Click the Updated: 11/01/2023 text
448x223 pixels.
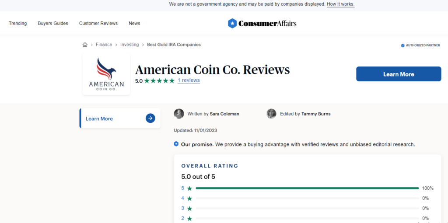point(196,130)
